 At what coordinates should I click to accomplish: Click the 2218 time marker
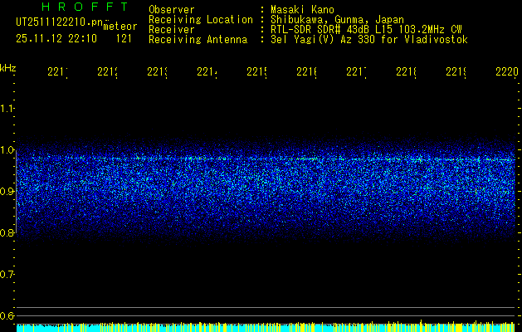click(406, 72)
